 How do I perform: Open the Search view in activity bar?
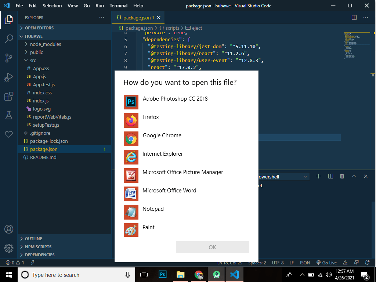pos(9,39)
